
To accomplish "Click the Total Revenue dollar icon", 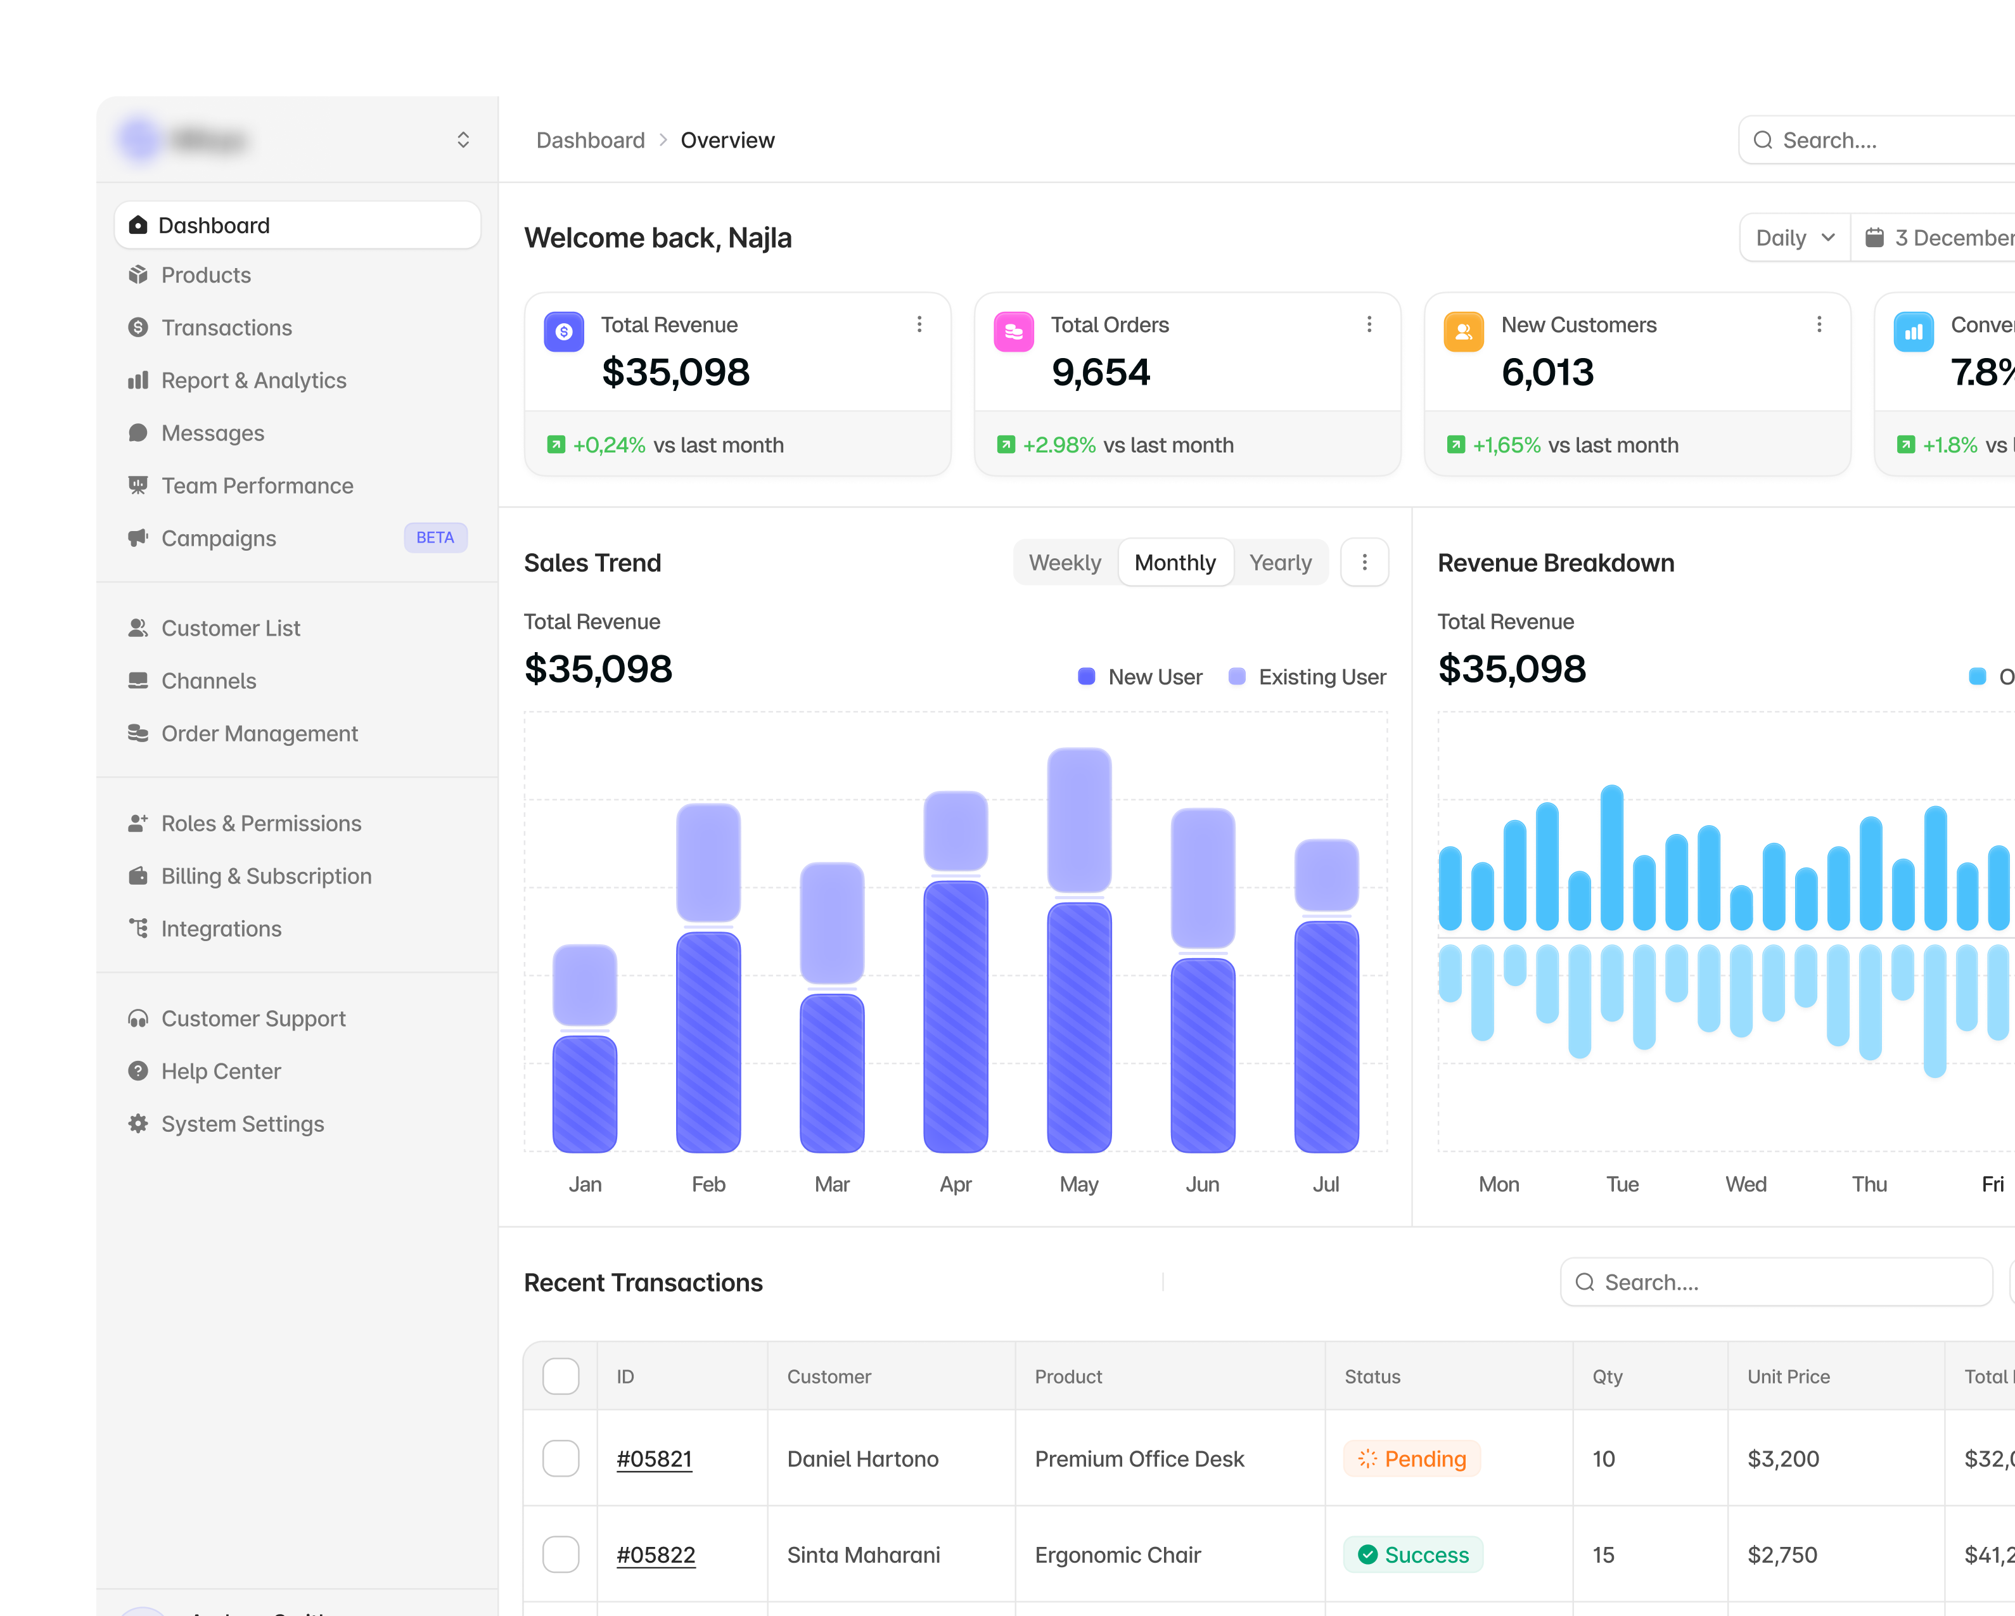I will pyautogui.click(x=563, y=332).
